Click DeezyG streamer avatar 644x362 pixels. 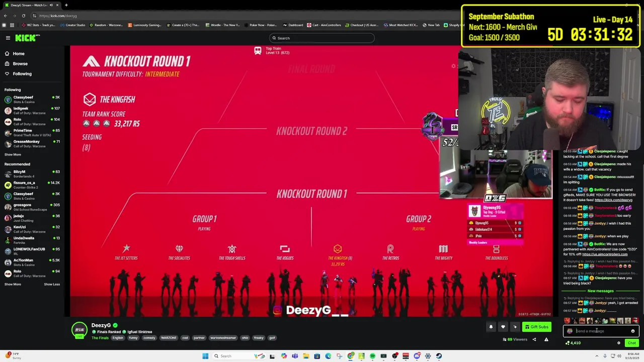pos(79,330)
